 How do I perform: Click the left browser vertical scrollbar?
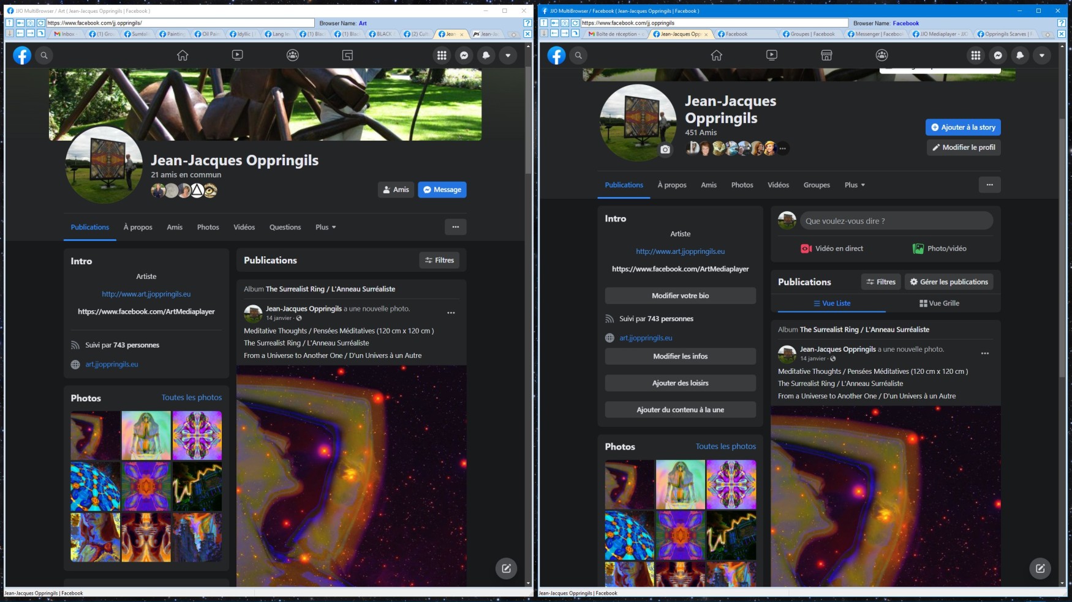pos(528,122)
